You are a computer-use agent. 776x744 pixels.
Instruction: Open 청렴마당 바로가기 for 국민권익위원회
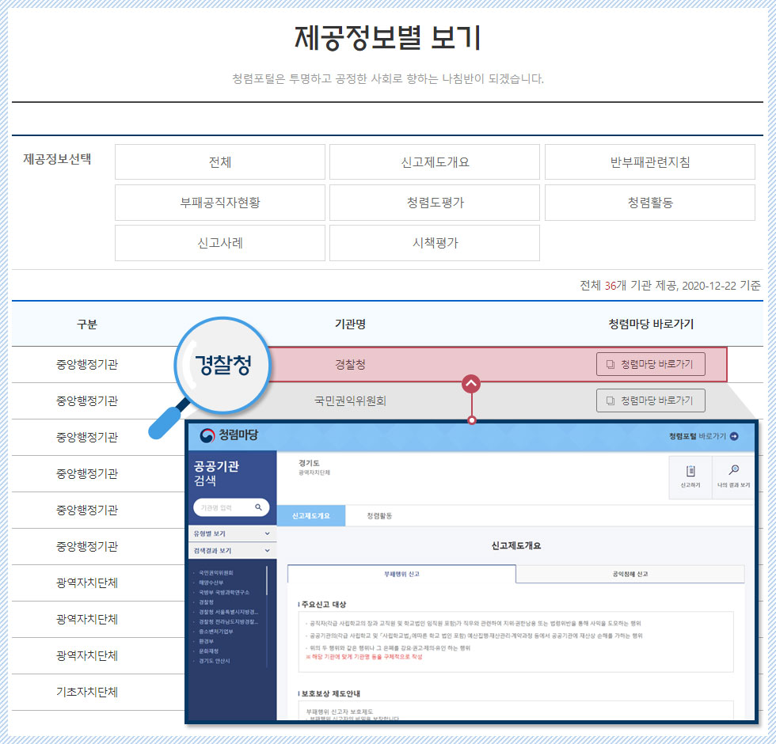pos(650,400)
